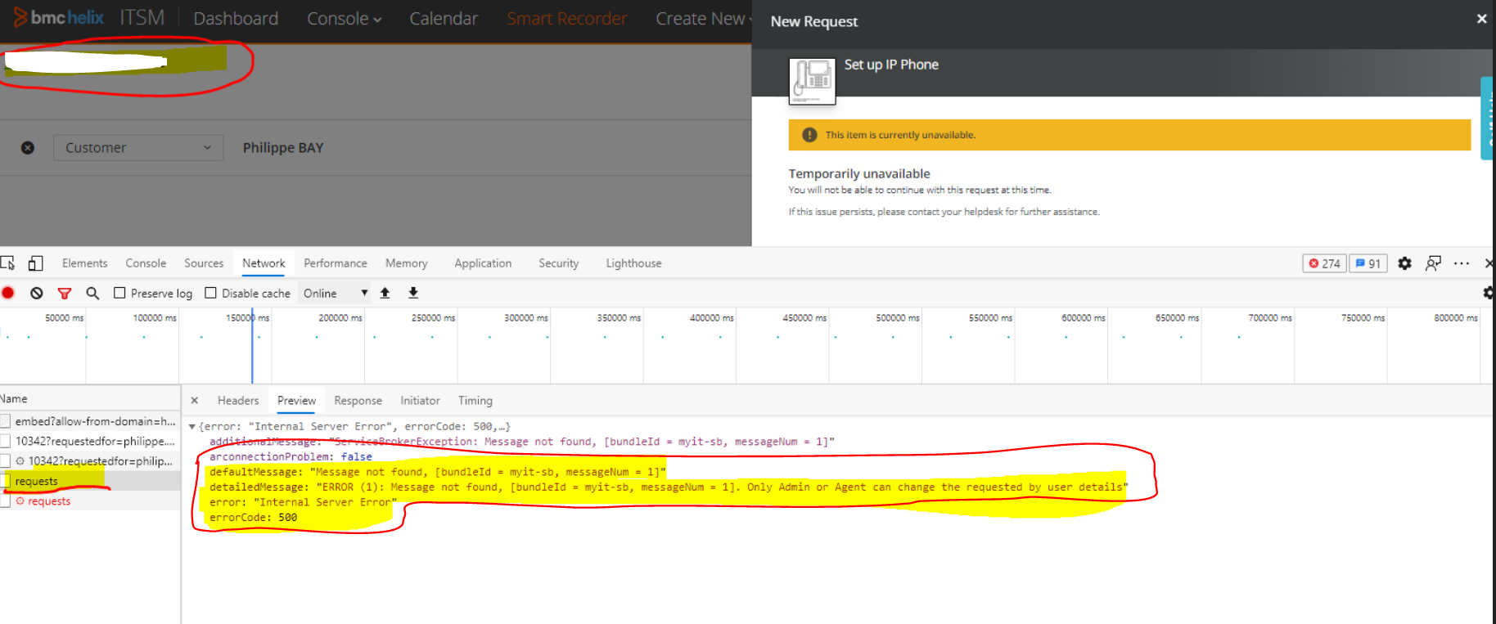Open the Online throttling dropdown
Screen dimensions: 1496x624
336,293
